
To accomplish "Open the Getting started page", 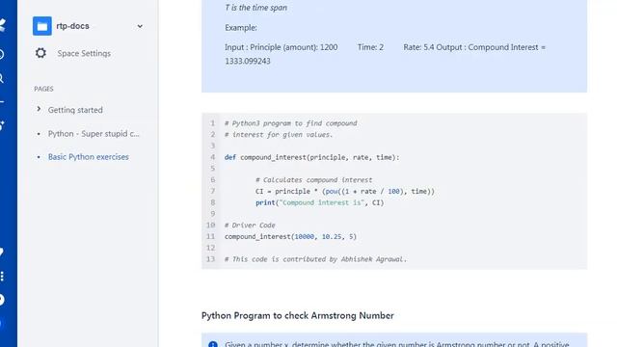I will [x=75, y=110].
